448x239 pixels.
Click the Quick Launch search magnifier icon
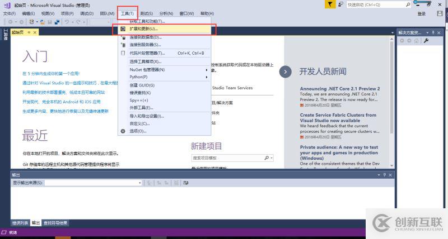(408, 4)
